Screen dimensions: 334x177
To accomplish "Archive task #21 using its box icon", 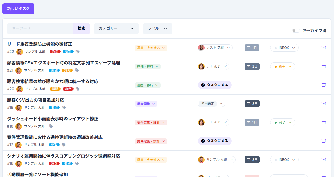I will click(323, 66).
